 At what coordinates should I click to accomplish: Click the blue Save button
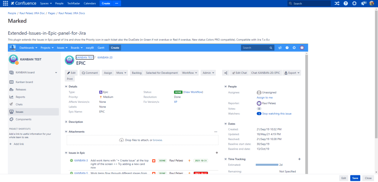355,178
